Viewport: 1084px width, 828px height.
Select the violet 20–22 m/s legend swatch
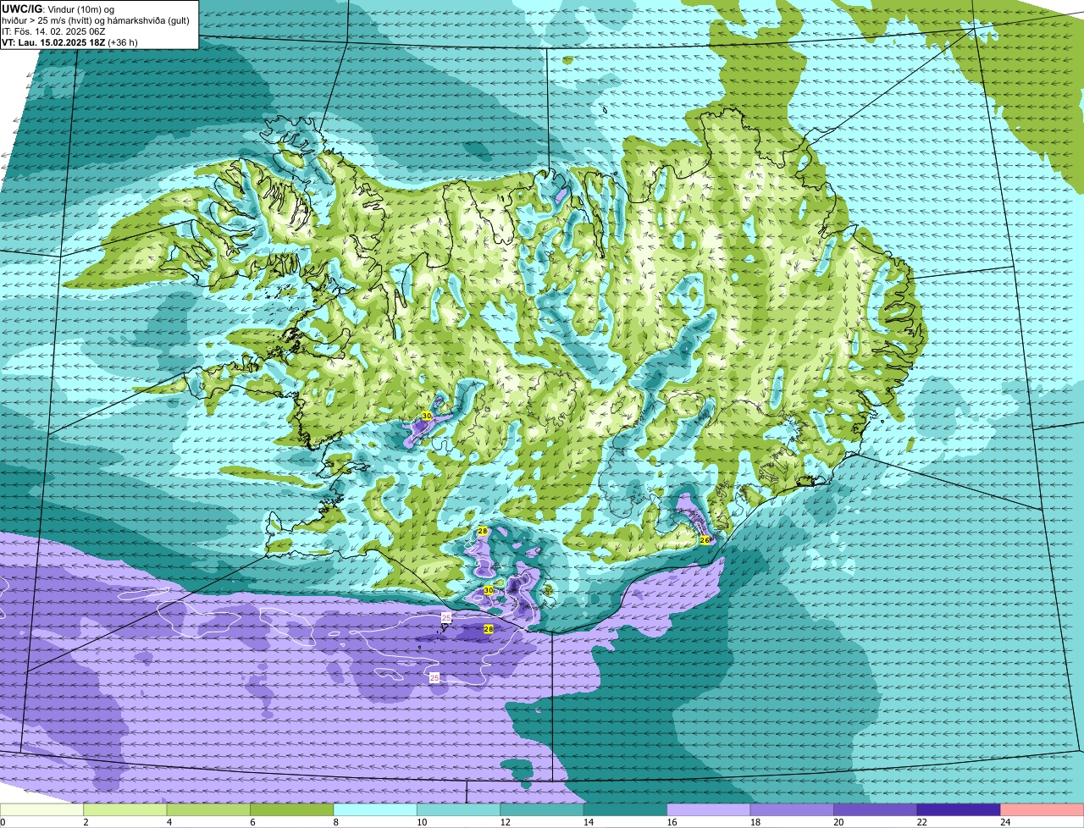point(876,810)
